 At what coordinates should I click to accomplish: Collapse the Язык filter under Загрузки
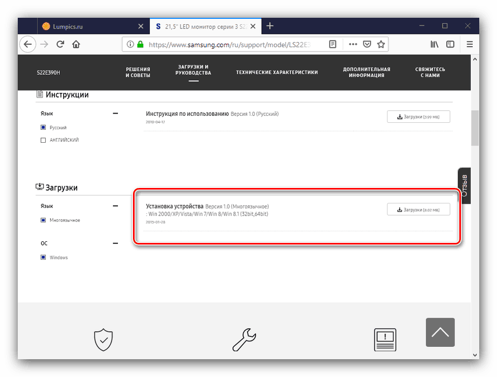click(115, 206)
